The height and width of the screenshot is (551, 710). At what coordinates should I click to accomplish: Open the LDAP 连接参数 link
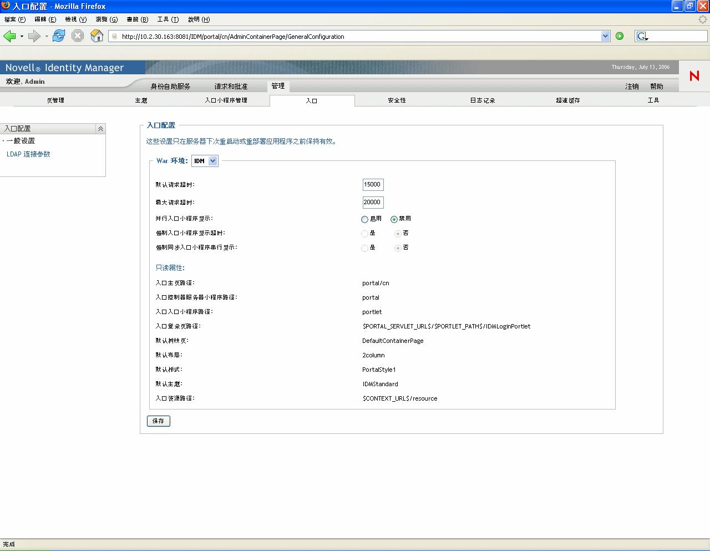28,154
